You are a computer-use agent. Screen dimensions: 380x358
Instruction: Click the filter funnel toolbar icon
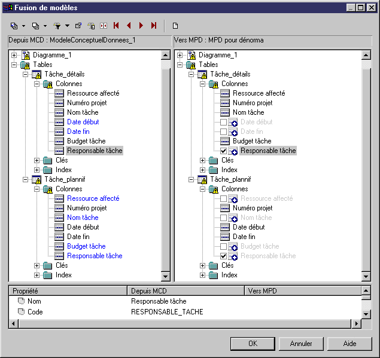click(x=57, y=26)
